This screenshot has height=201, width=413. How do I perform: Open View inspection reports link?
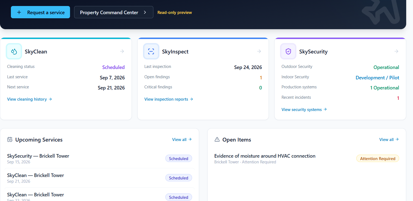(x=169, y=99)
